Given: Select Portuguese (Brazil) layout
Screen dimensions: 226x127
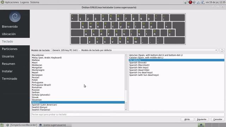Looking at the screenshot, I should (x=78, y=85).
